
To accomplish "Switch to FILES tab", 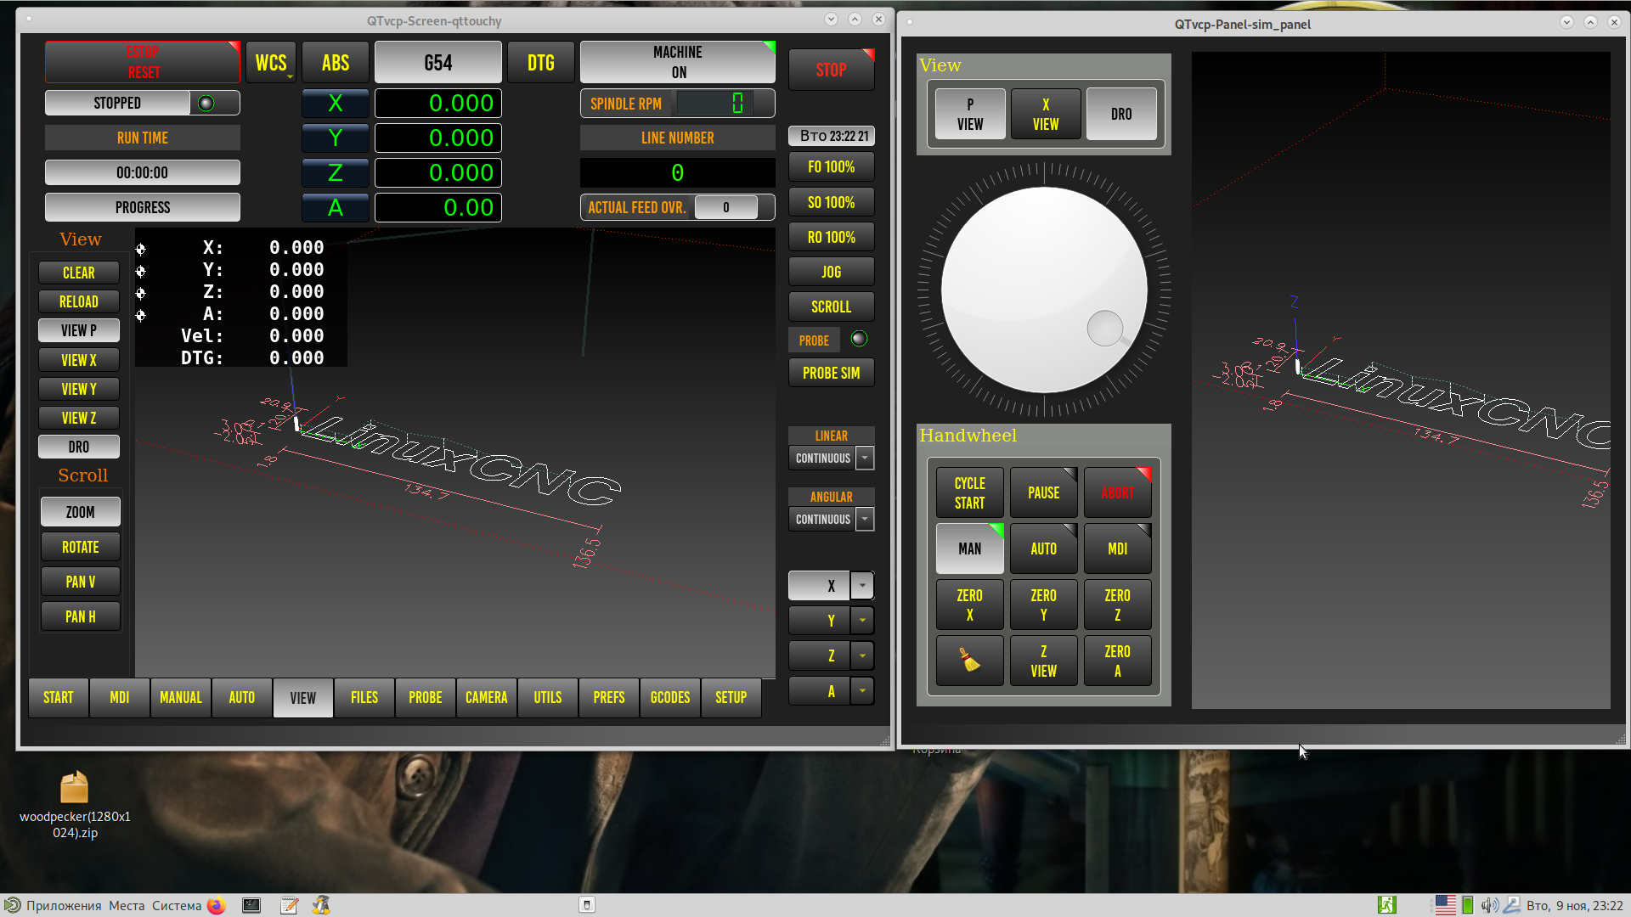I will click(x=364, y=698).
